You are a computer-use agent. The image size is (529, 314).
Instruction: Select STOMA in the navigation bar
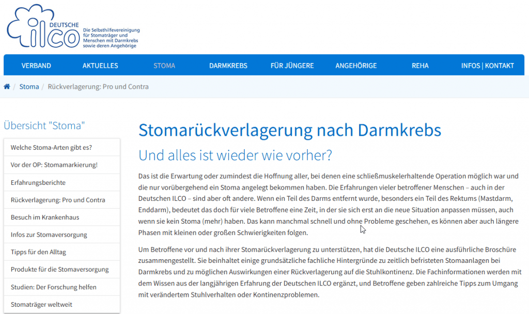coord(164,66)
